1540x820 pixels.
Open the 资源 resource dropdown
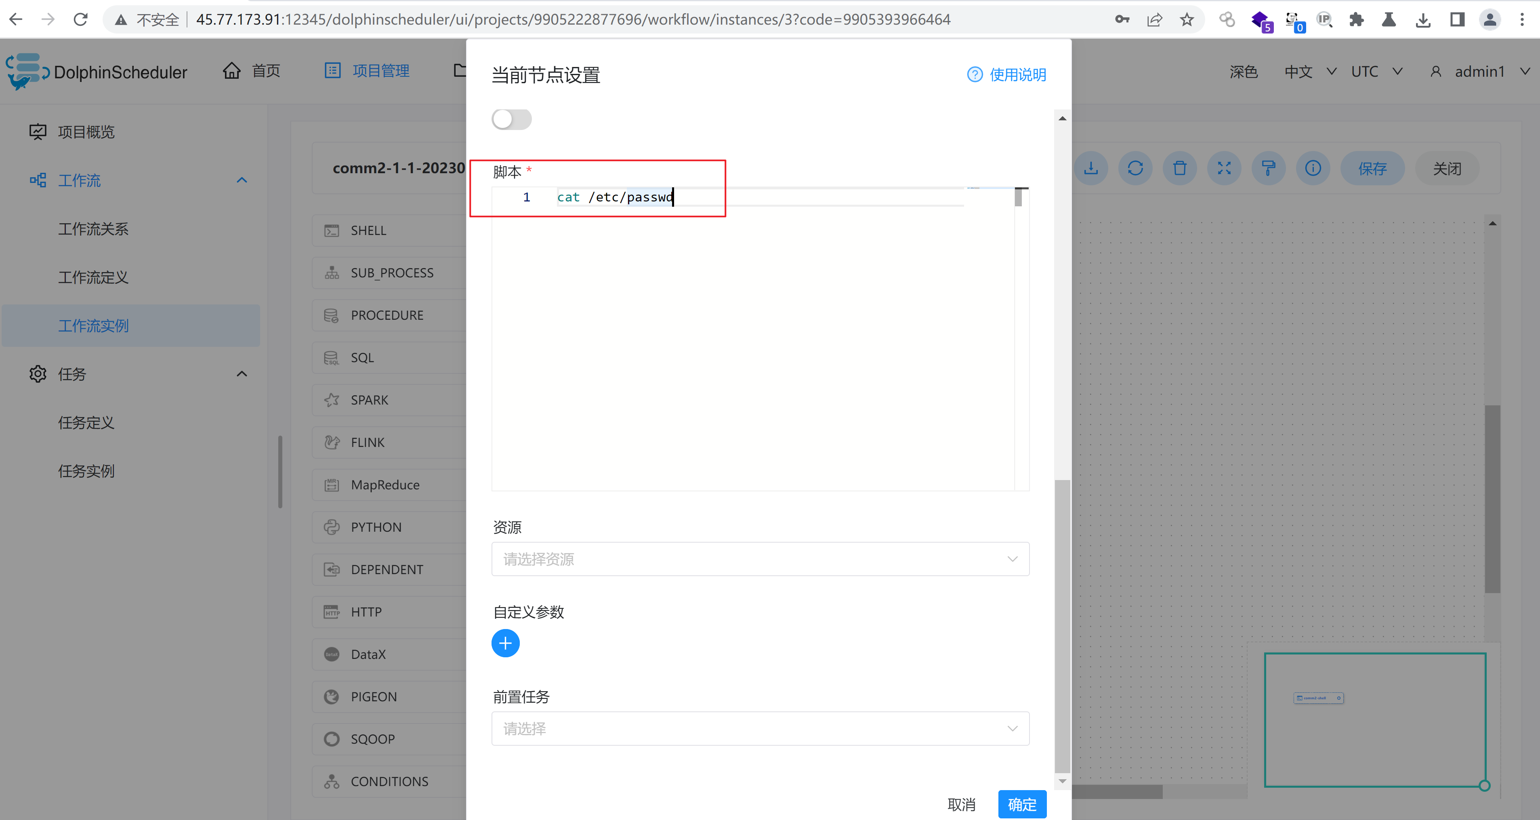tap(760, 560)
